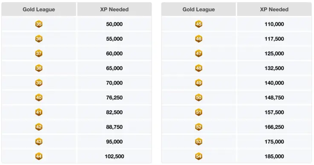314x165 pixels.
Task: Select the gold level 38 badge icon
Action: tap(39, 68)
